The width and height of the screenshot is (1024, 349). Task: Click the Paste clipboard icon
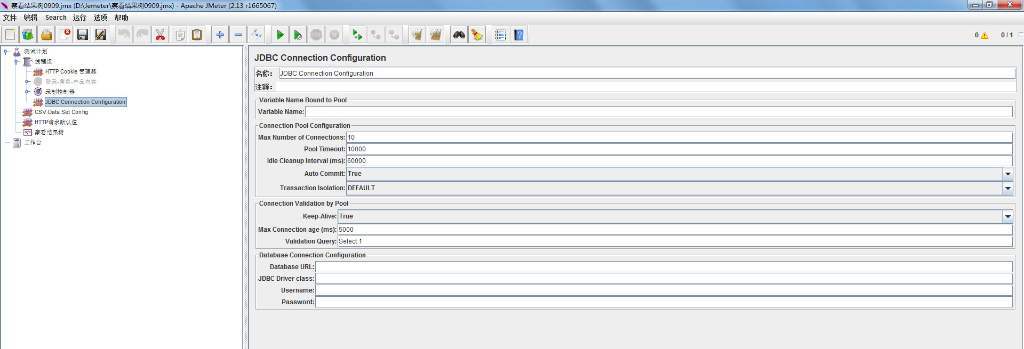(197, 35)
